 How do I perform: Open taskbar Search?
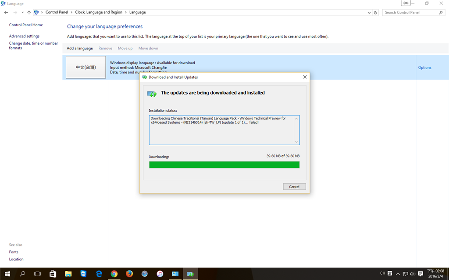(22, 274)
